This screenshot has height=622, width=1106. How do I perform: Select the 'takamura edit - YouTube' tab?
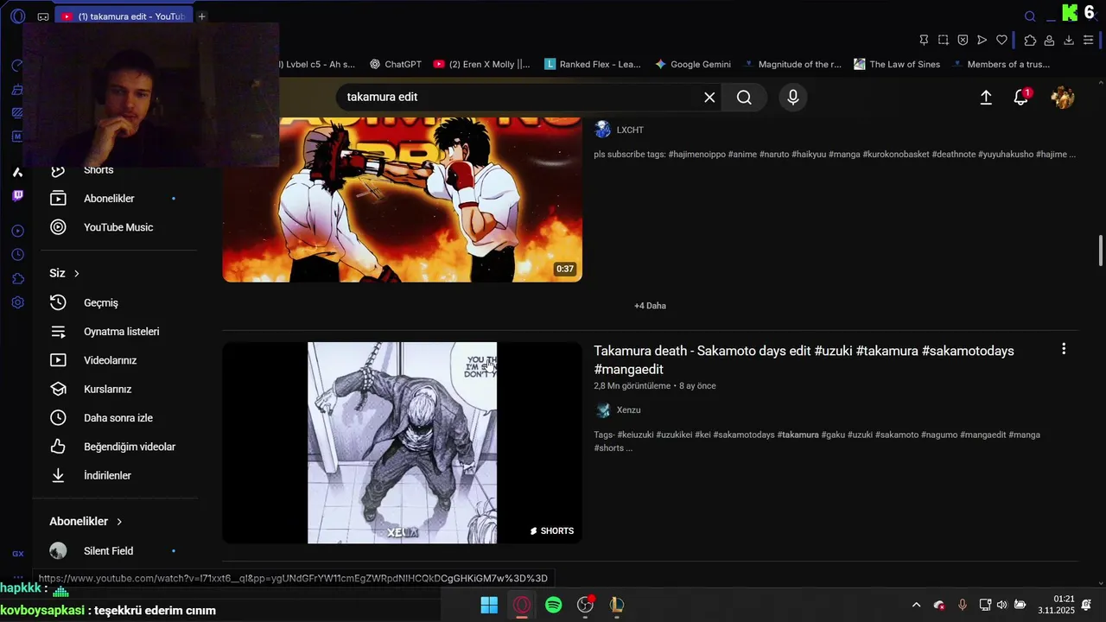pyautogui.click(x=124, y=16)
